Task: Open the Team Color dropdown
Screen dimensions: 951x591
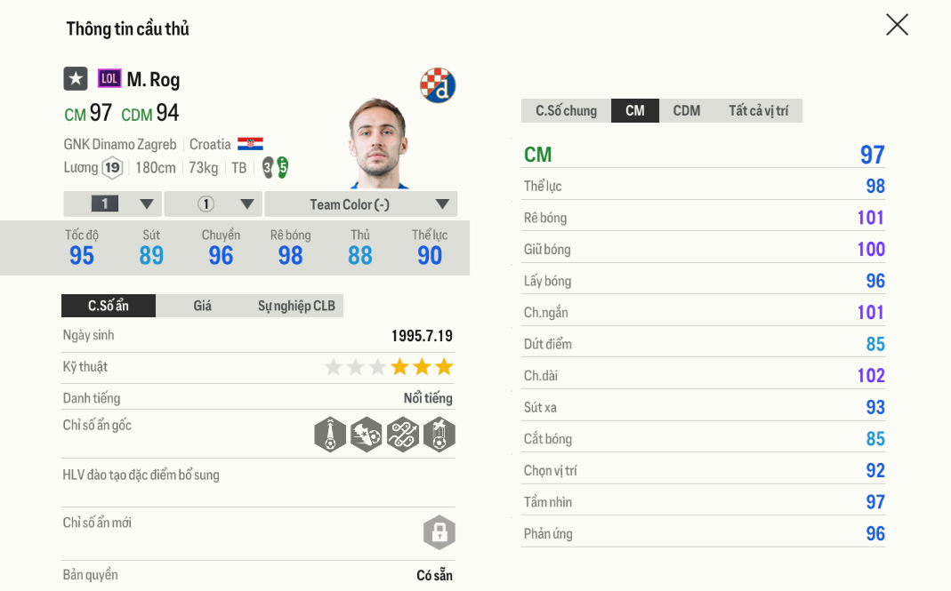Action: tap(361, 204)
